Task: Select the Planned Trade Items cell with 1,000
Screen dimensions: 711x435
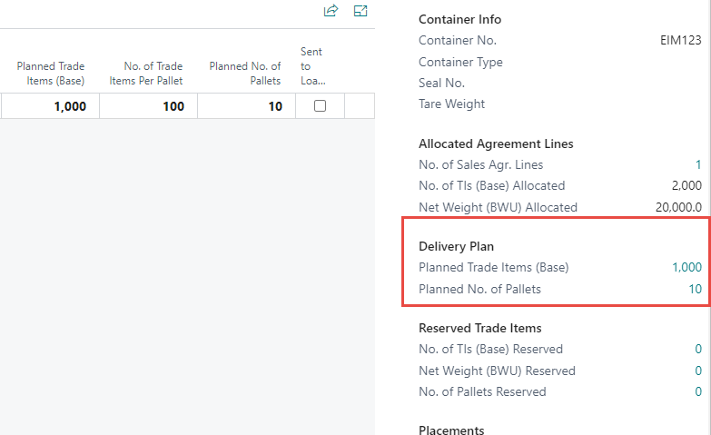Action: [50, 106]
